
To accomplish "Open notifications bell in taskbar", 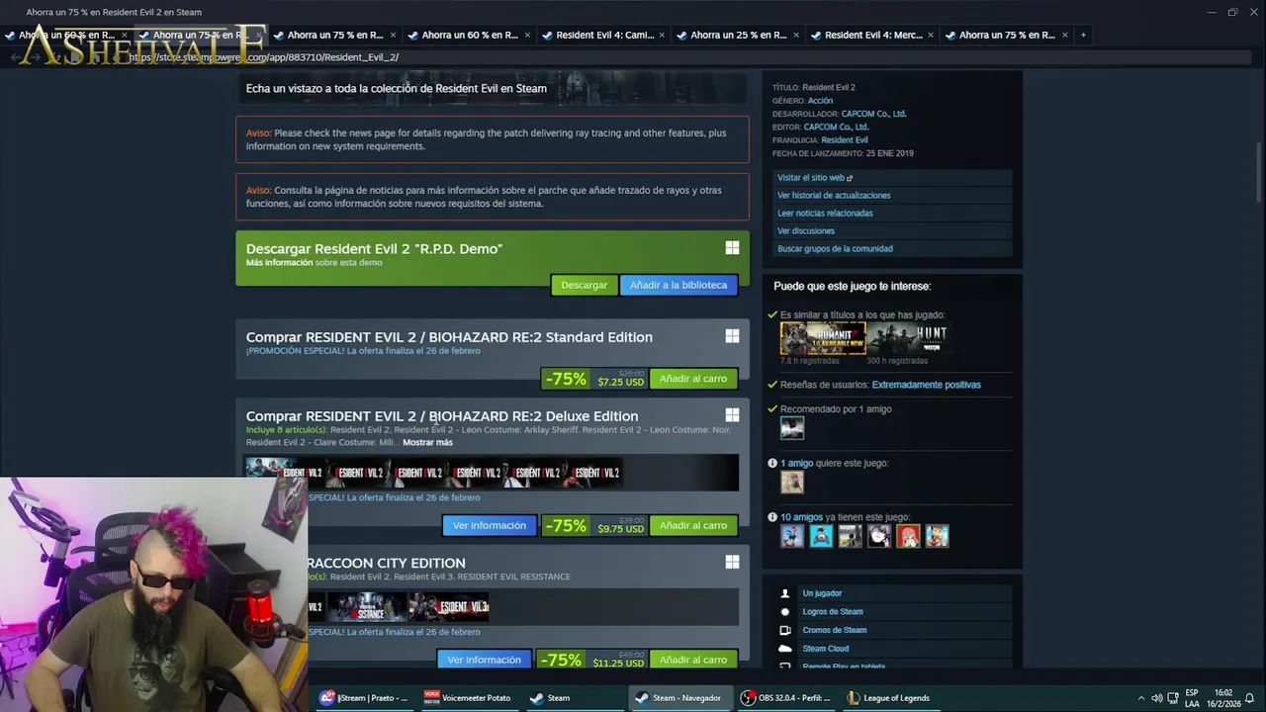I will 1249,698.
